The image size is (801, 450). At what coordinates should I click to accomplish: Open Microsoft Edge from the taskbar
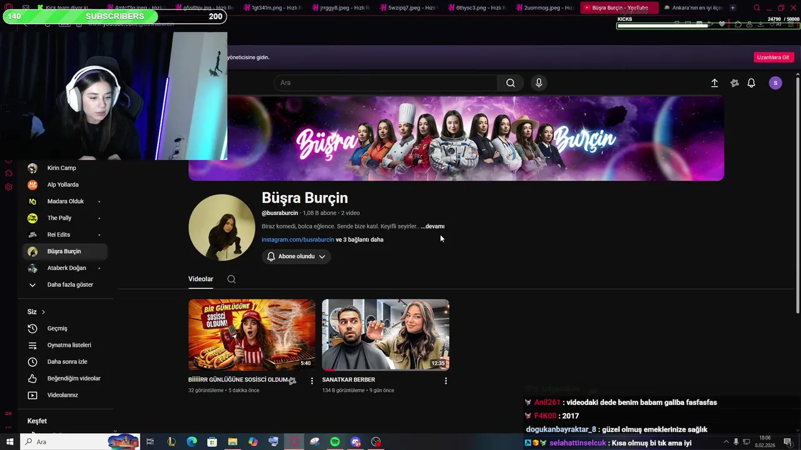pos(191,442)
